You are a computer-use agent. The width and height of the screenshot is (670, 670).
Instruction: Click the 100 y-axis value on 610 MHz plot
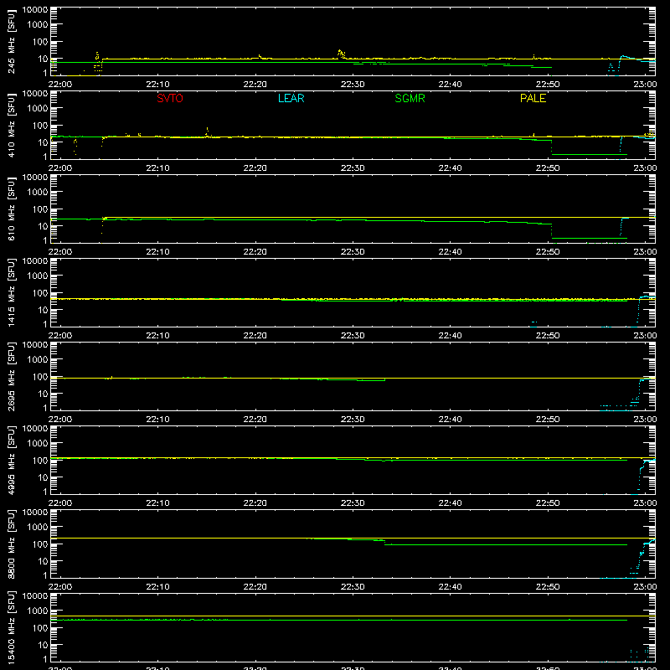(40, 209)
